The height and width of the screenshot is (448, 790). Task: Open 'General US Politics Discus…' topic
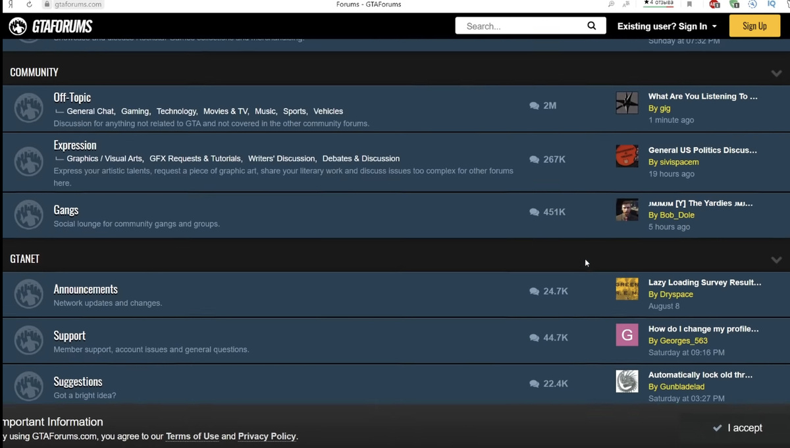pyautogui.click(x=702, y=151)
